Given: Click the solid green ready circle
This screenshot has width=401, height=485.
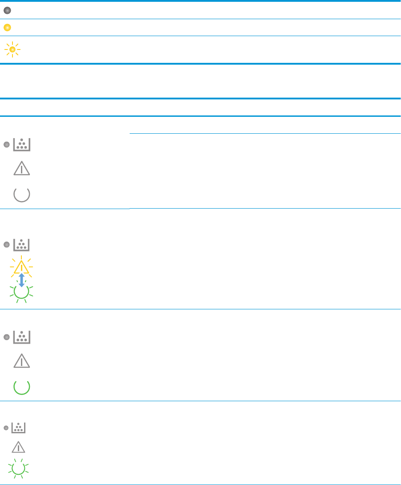Looking at the screenshot, I should 22,387.
